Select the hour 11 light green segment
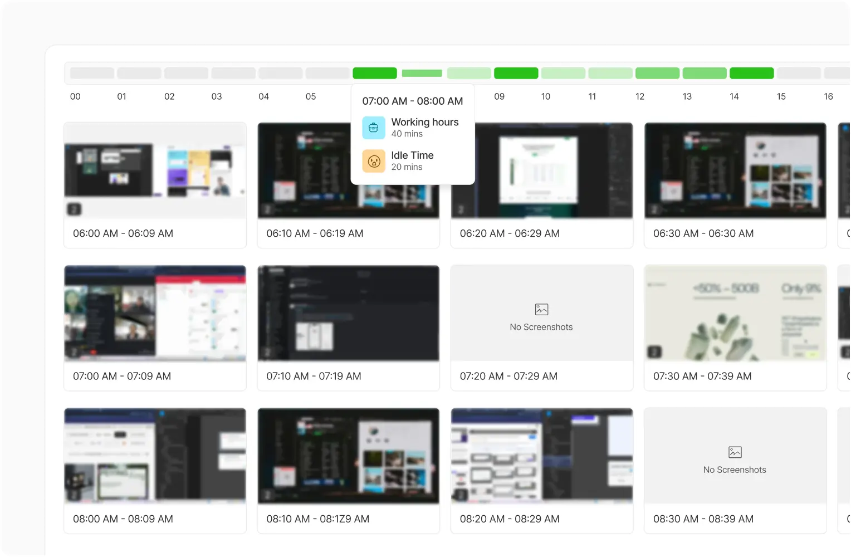 [x=610, y=73]
